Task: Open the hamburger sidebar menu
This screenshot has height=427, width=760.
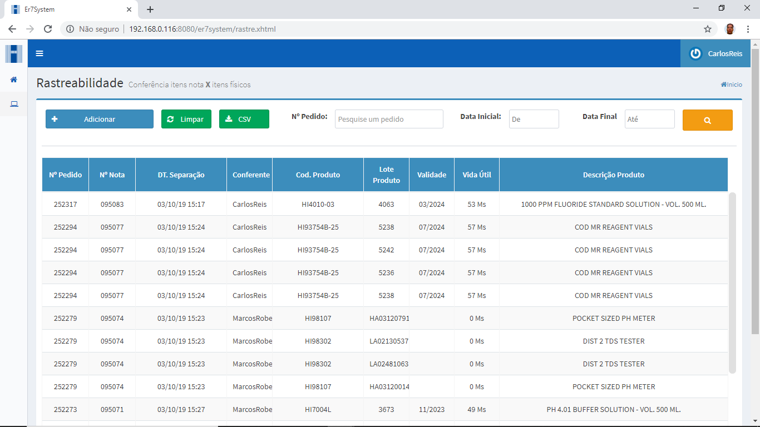Action: pyautogui.click(x=40, y=53)
